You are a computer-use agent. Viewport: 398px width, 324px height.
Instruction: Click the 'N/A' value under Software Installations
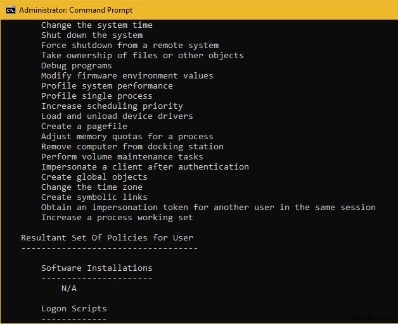point(68,289)
